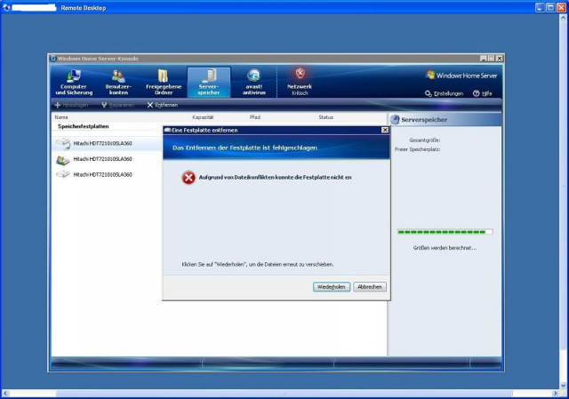Click the red error icon in dialog
The height and width of the screenshot is (399, 569).
tap(188, 178)
